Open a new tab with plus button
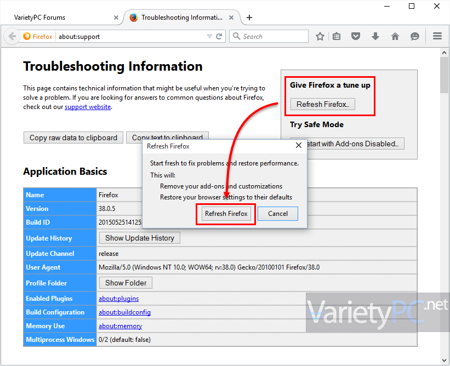 click(249, 18)
